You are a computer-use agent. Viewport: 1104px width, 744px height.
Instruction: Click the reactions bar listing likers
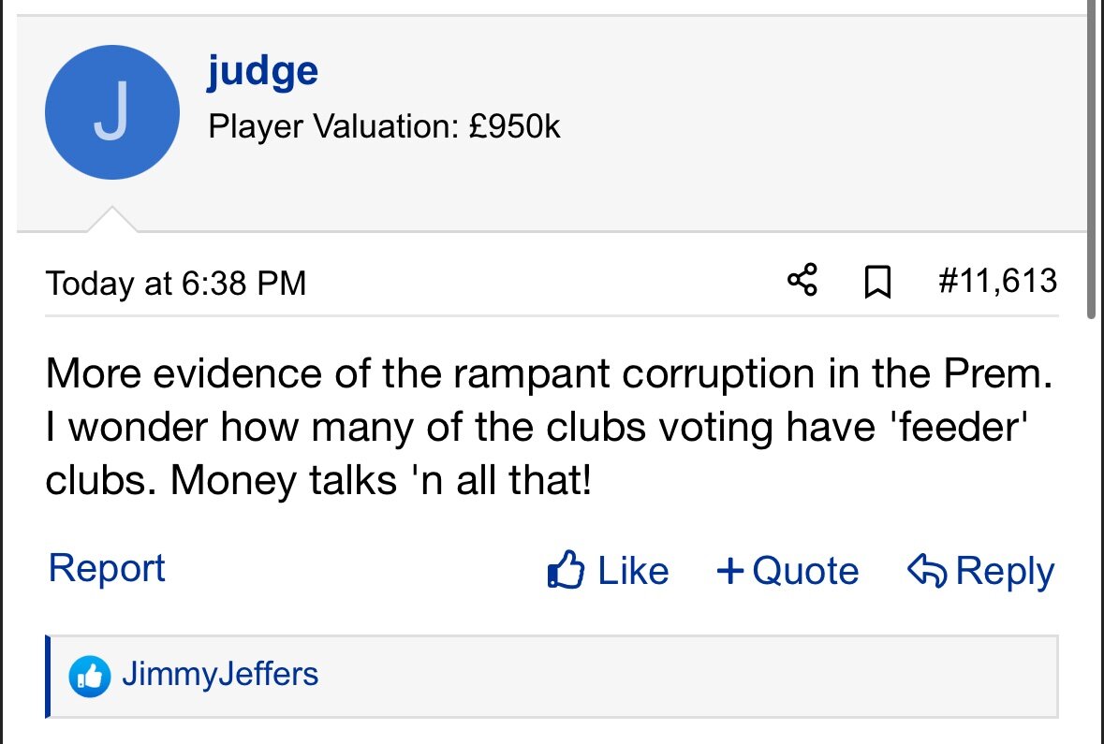(x=552, y=677)
